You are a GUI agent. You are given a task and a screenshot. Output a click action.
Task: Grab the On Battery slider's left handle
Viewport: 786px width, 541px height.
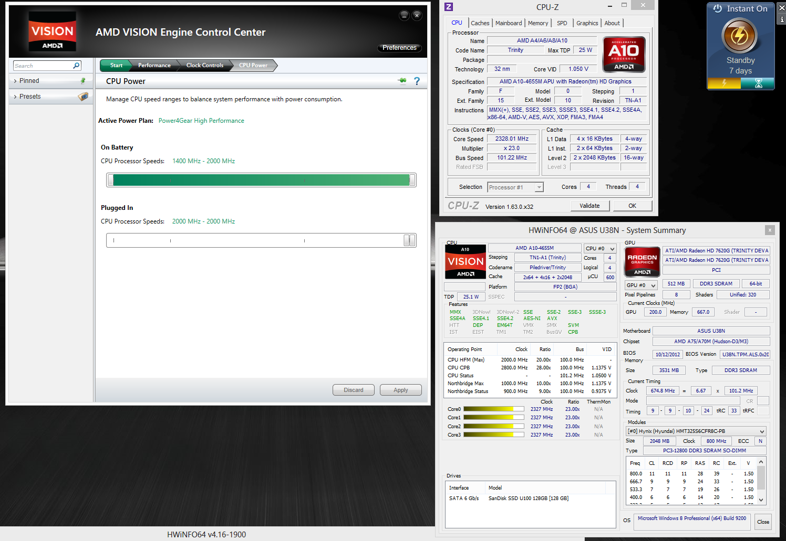pyautogui.click(x=110, y=180)
